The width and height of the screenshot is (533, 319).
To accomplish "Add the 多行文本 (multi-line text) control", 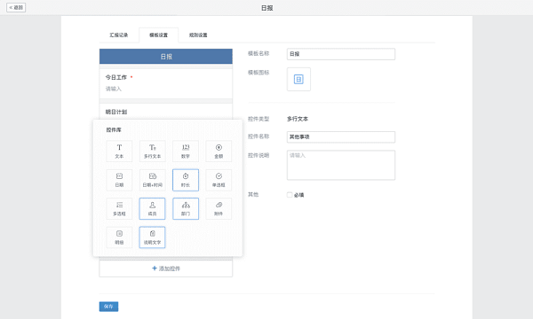I will [152, 152].
